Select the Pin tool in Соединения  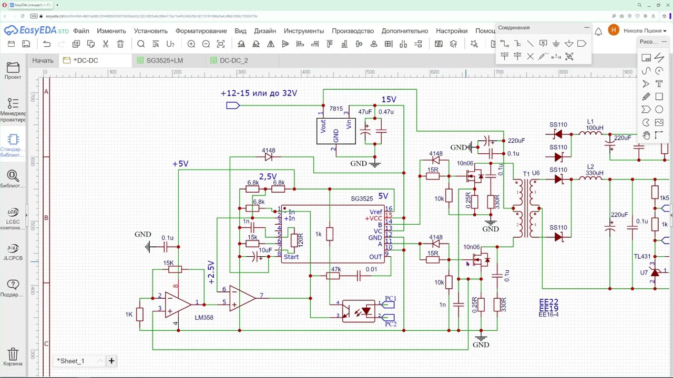click(556, 57)
